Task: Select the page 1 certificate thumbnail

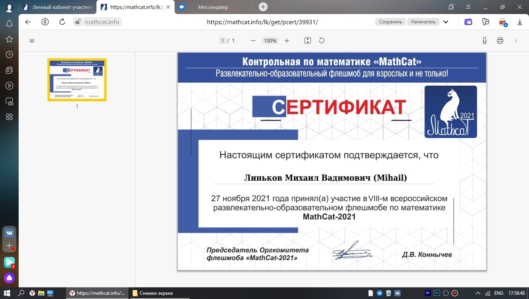Action: pos(77,80)
